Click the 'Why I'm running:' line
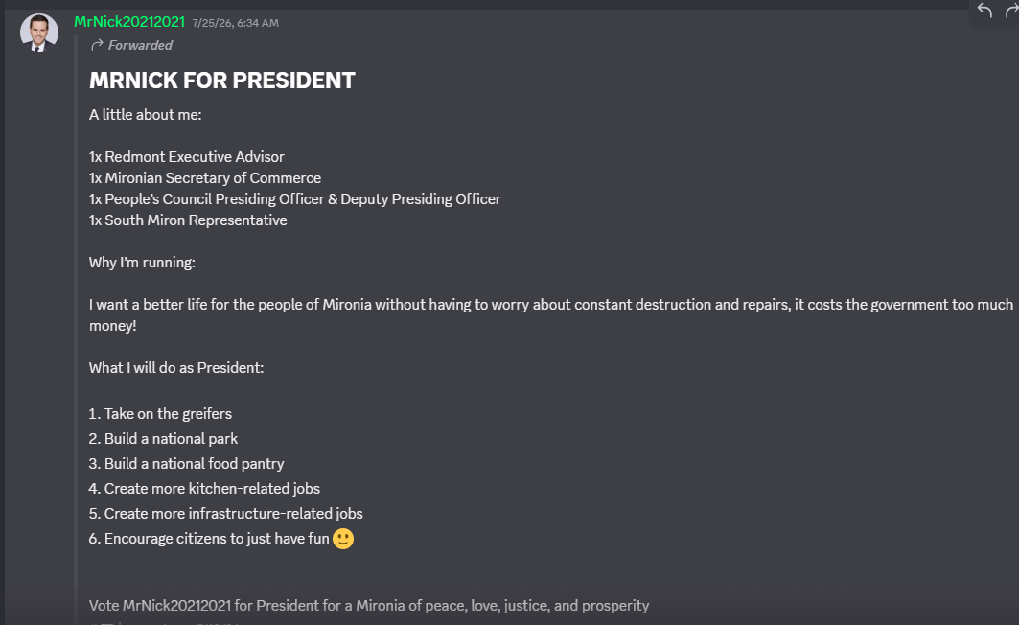The image size is (1019, 625). coord(142,263)
